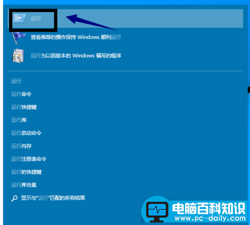Select the 运行的快捷键 suggestion
The width and height of the screenshot is (250, 225).
(x=26, y=172)
